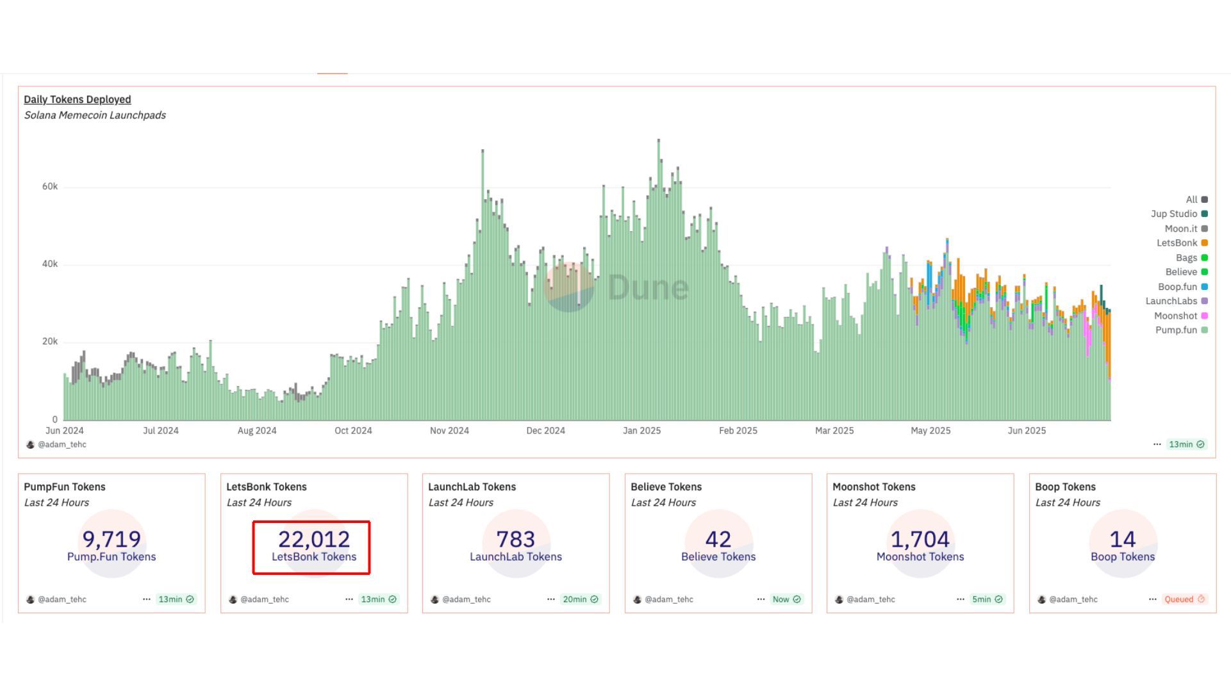Click the 783 LaunchLab Tokens counter
Image resolution: width=1231 pixels, height=692 pixels.
pyautogui.click(x=516, y=545)
